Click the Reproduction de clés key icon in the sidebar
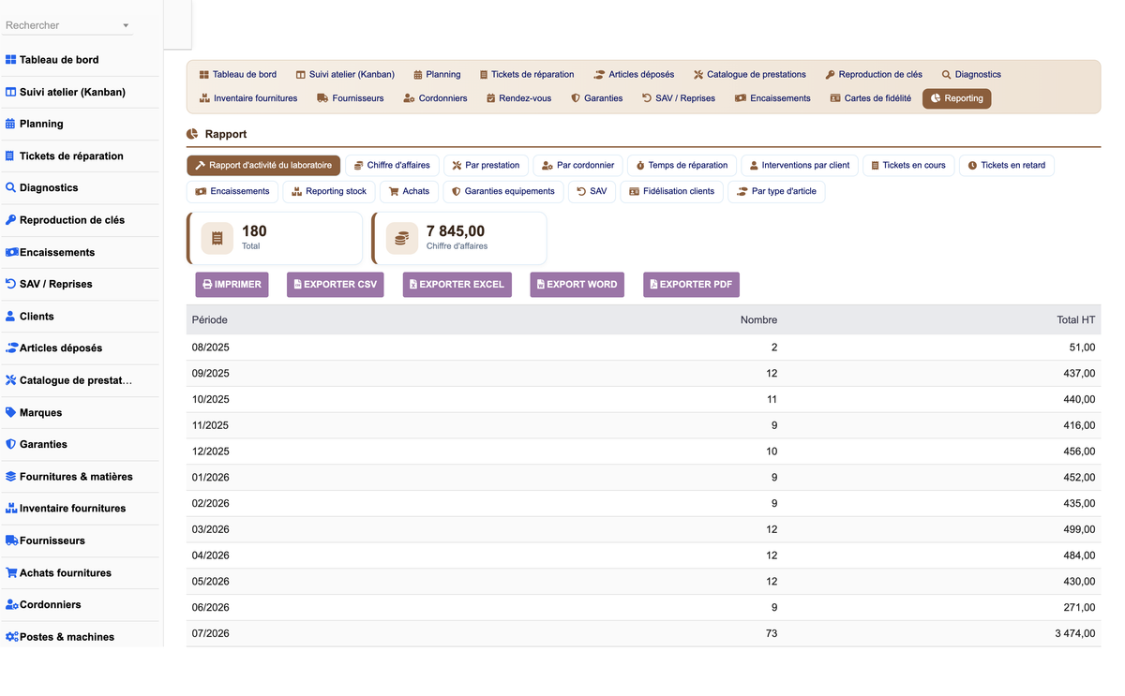This screenshot has width=1125, height=696. (x=11, y=220)
